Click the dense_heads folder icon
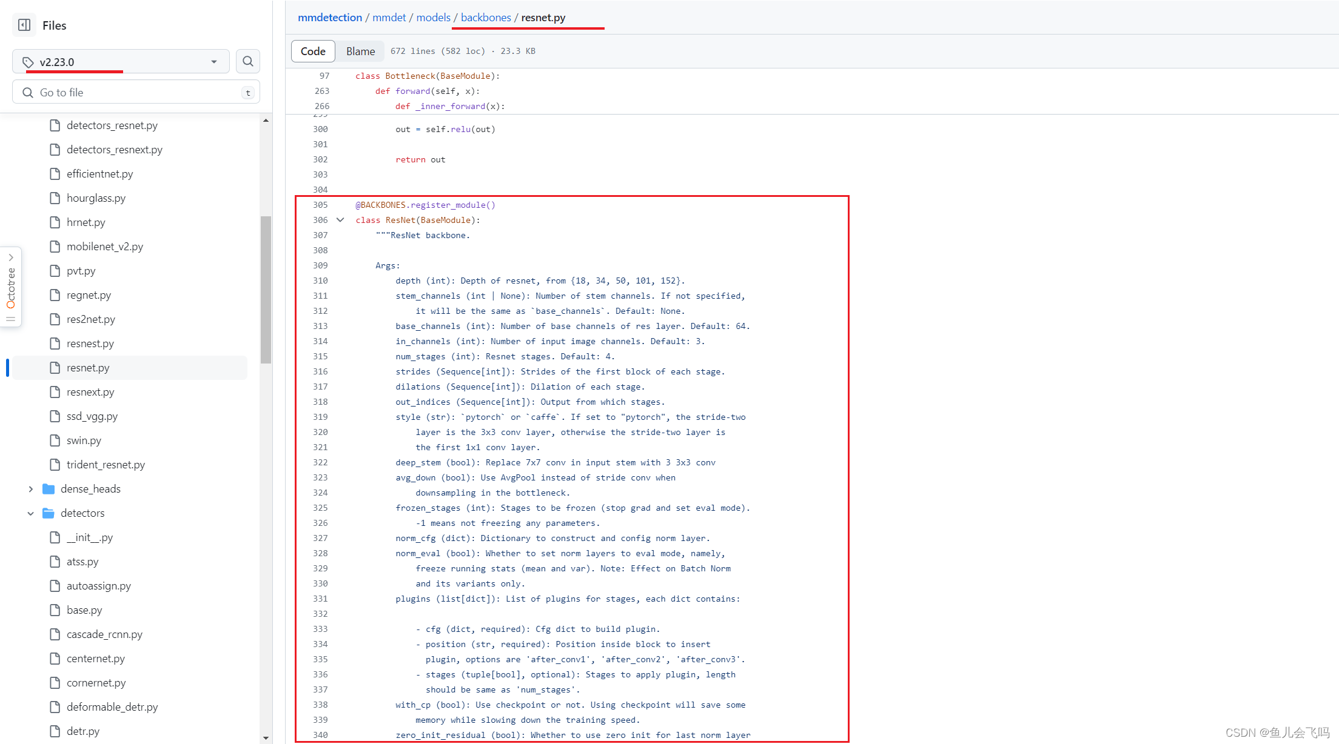The width and height of the screenshot is (1339, 744). point(49,489)
